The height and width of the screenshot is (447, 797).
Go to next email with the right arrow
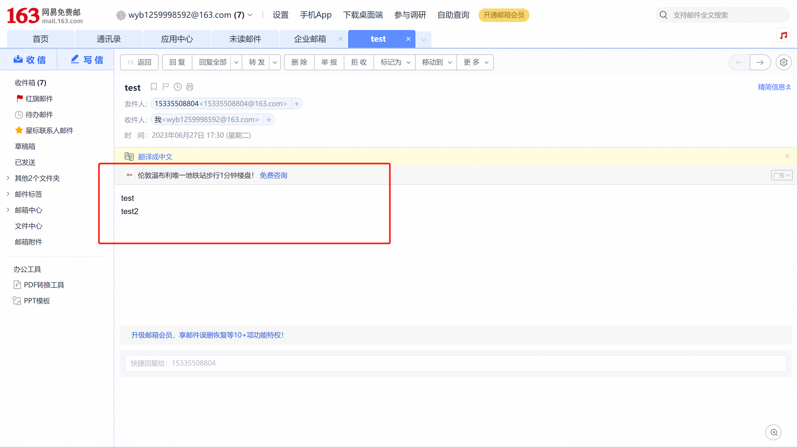coord(760,62)
